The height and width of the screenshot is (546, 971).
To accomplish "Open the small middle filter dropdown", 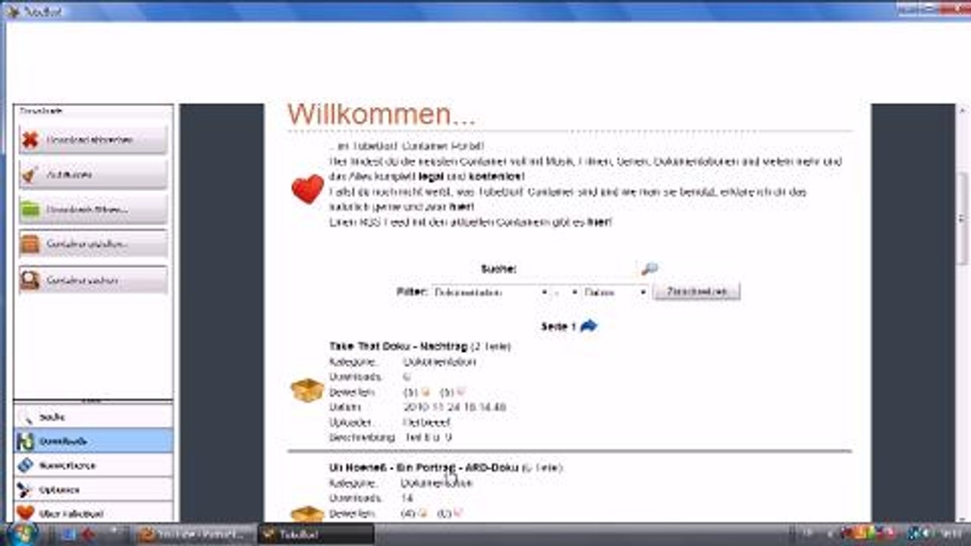I will [567, 292].
